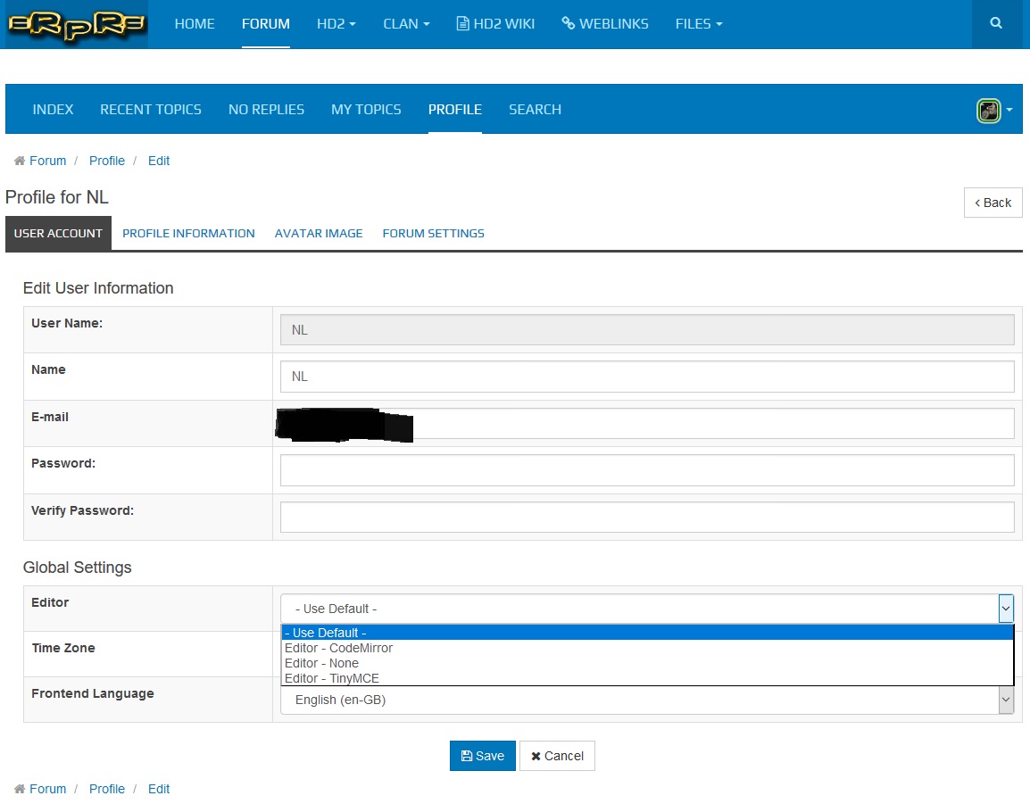Expand the Files dropdown menu
The image size is (1030, 804).
tap(699, 24)
